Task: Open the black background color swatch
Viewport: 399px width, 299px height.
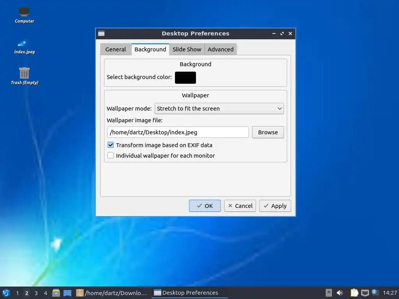Action: point(185,77)
